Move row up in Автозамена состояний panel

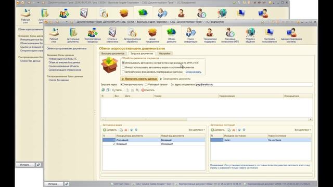click(239, 130)
